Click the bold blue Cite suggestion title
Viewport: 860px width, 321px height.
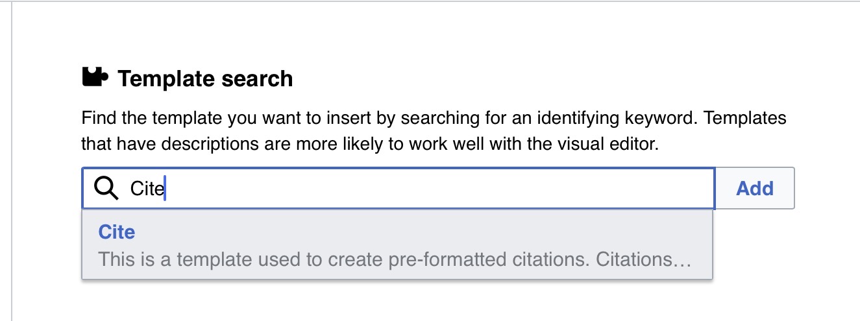[117, 232]
